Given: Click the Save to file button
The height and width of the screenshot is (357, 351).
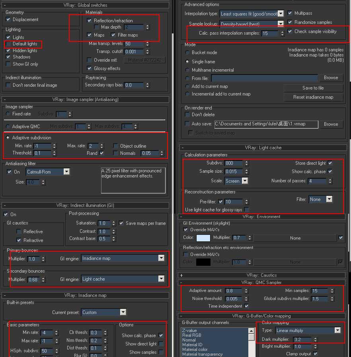Looking at the screenshot, I should pyautogui.click(x=313, y=88).
